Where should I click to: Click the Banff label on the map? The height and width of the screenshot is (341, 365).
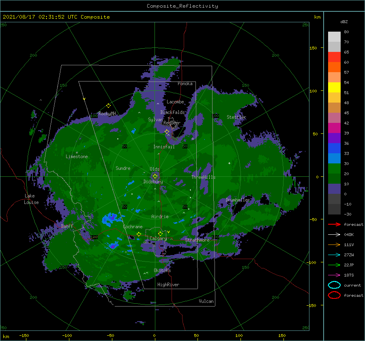pyautogui.click(x=67, y=226)
